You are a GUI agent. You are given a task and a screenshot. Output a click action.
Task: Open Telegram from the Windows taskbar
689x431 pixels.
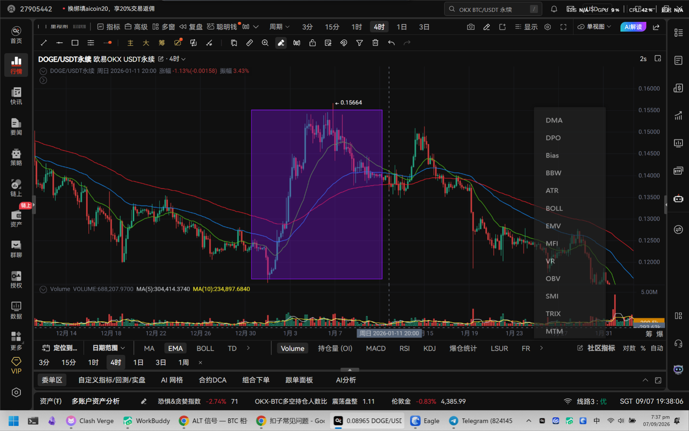(481, 421)
